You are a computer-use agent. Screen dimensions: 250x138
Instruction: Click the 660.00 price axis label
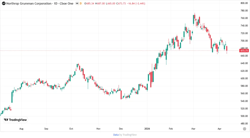[x=244, y=56]
